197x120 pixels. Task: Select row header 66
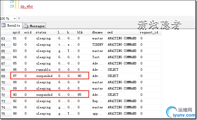pos(6,57)
